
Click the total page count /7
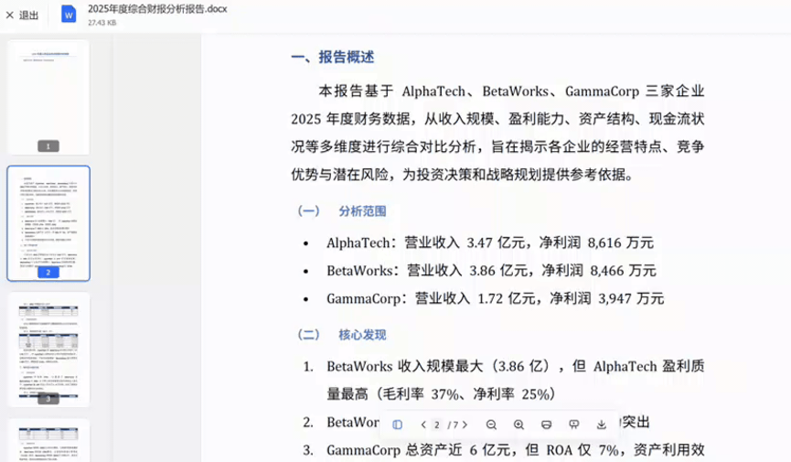(453, 424)
